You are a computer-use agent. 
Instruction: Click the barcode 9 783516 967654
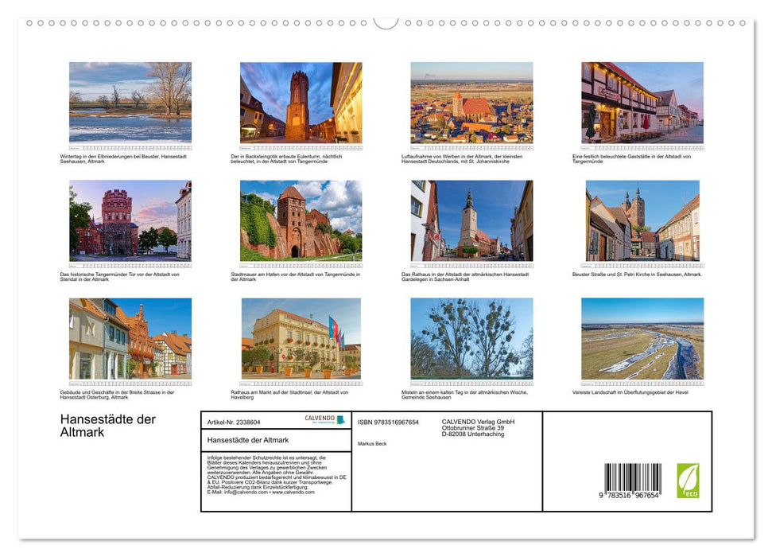coord(632,481)
